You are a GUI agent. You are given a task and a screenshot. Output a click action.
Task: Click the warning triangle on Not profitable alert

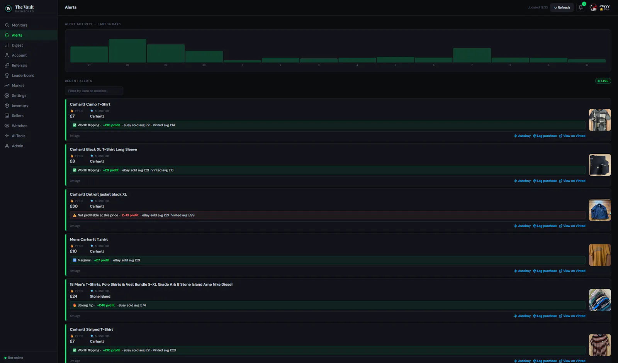click(75, 215)
